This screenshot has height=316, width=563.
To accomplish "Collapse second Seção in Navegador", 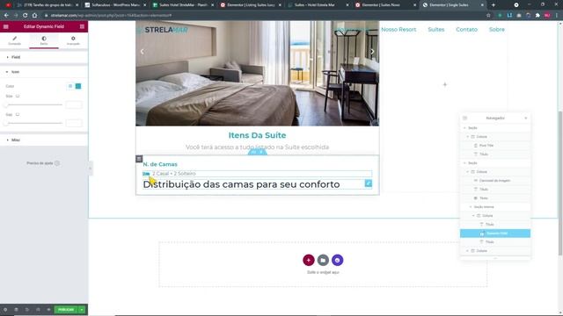I will [x=464, y=163].
